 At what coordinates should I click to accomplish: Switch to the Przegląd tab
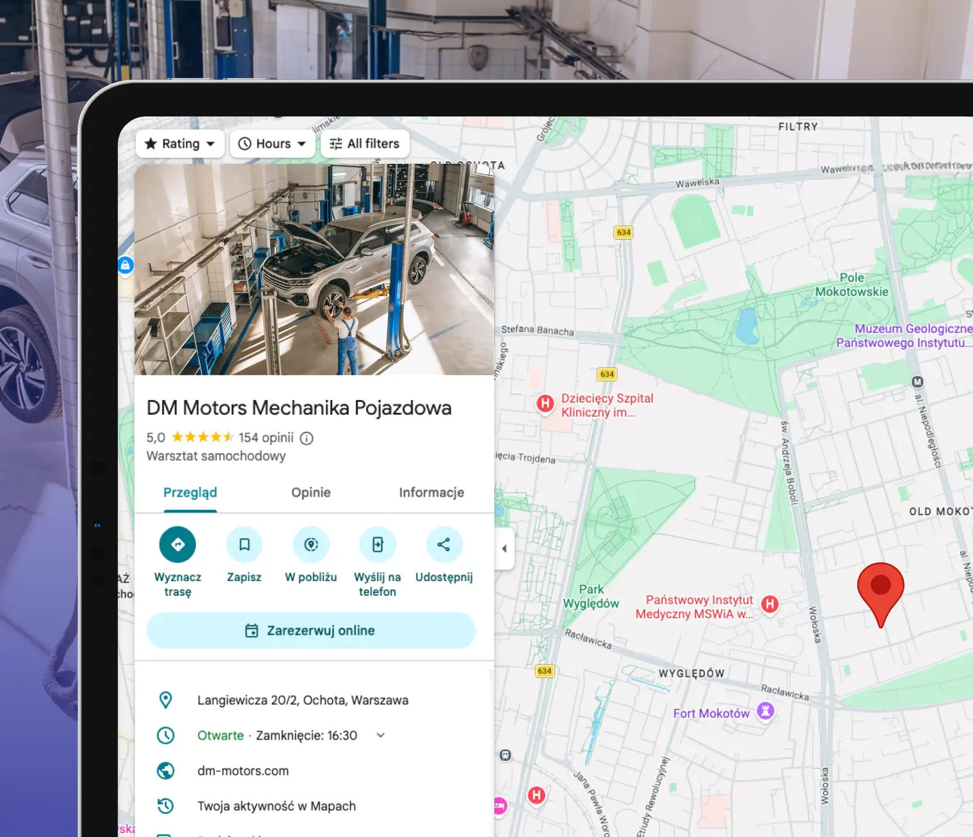(x=190, y=493)
